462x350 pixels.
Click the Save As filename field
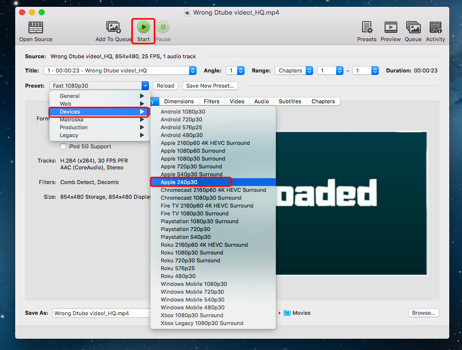(x=101, y=313)
